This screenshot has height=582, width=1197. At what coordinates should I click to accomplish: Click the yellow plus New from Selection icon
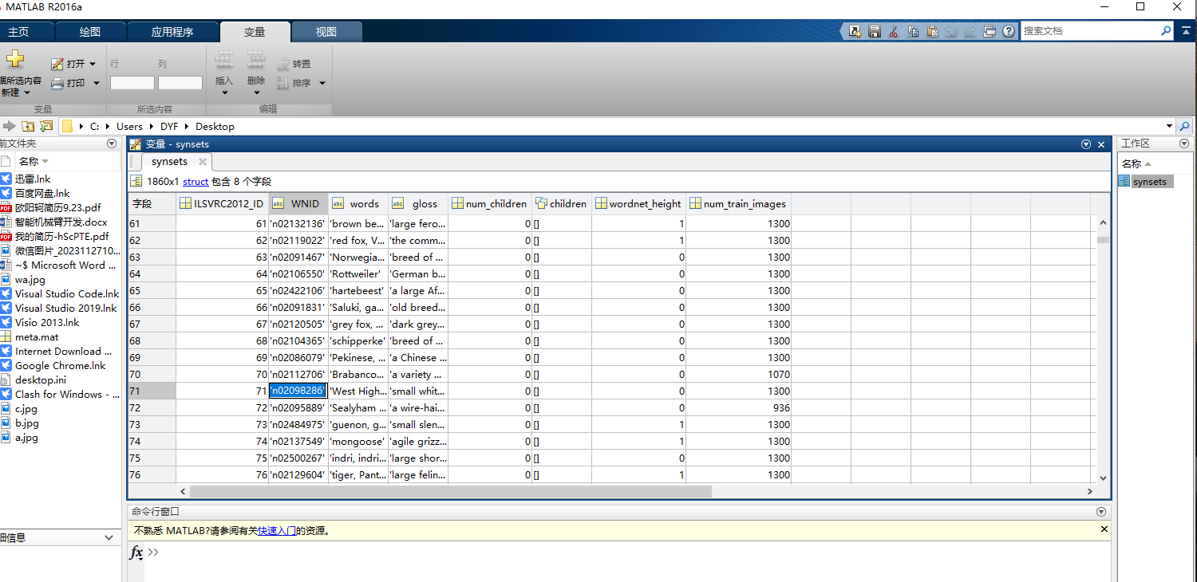click(x=14, y=59)
